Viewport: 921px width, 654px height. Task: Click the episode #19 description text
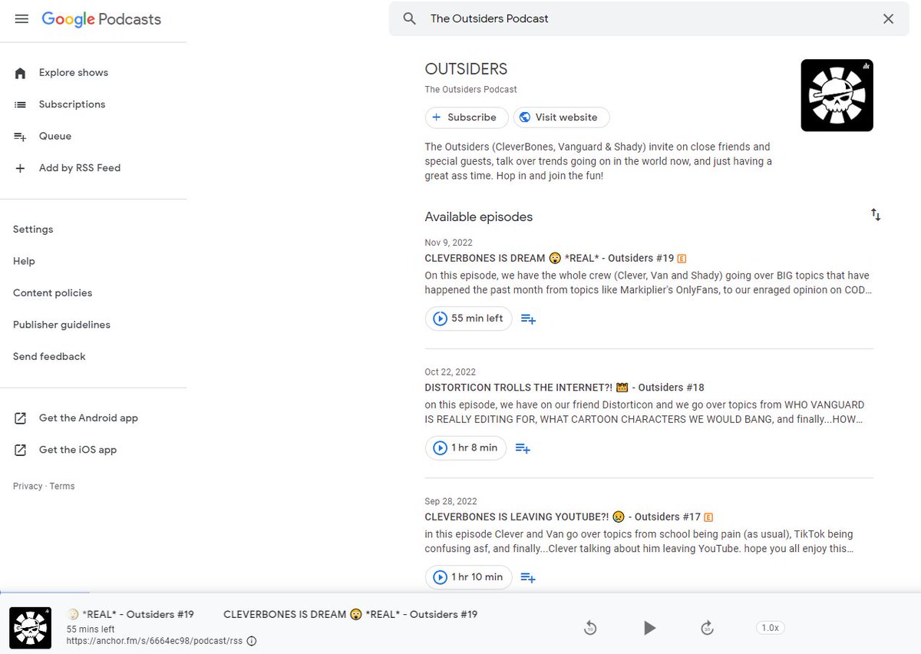click(647, 282)
